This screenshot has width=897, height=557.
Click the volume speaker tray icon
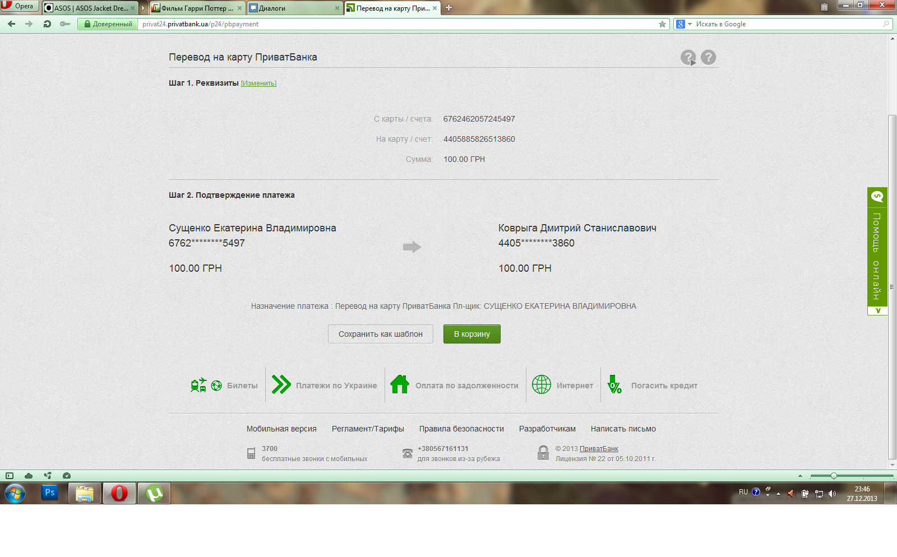(832, 494)
